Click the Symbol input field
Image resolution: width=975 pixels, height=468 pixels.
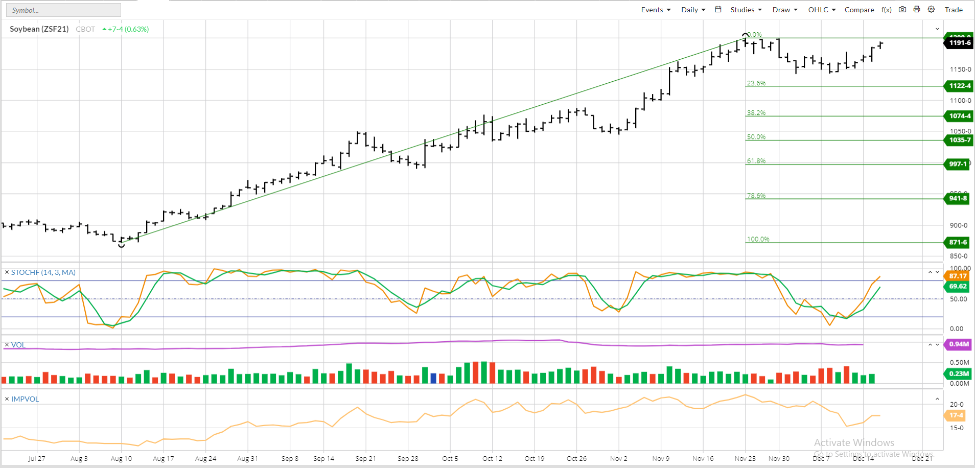tap(63, 10)
